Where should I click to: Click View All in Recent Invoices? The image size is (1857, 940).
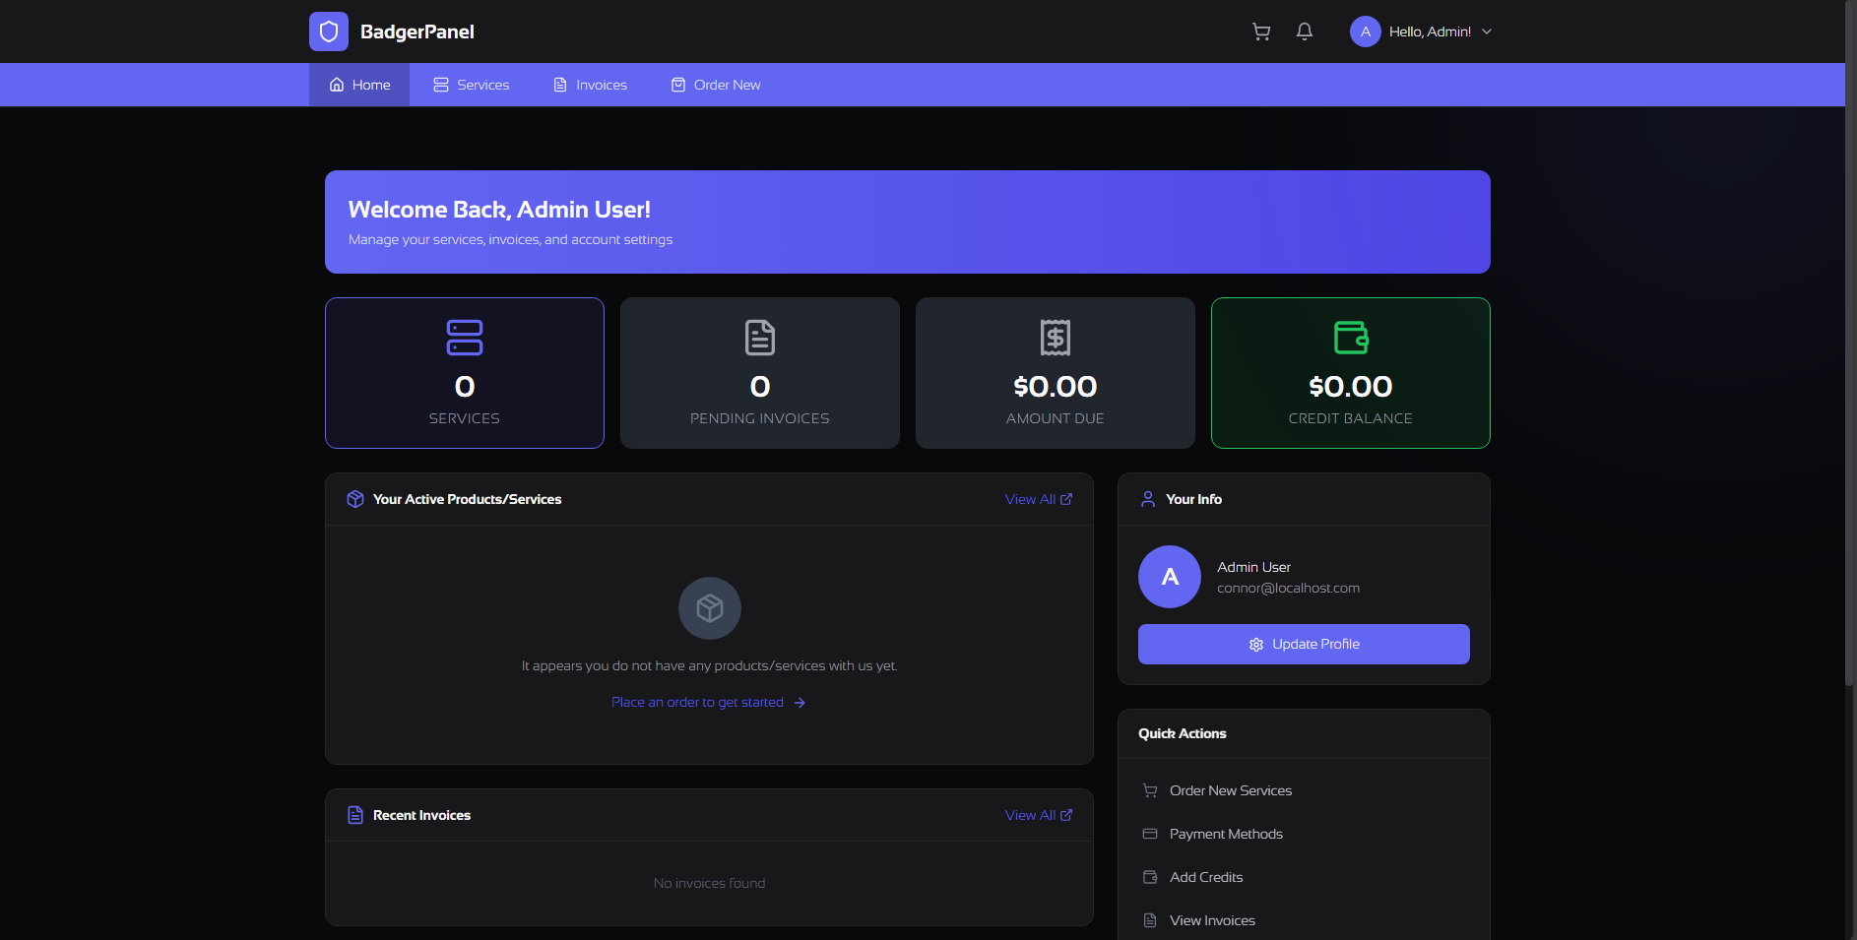(x=1038, y=815)
